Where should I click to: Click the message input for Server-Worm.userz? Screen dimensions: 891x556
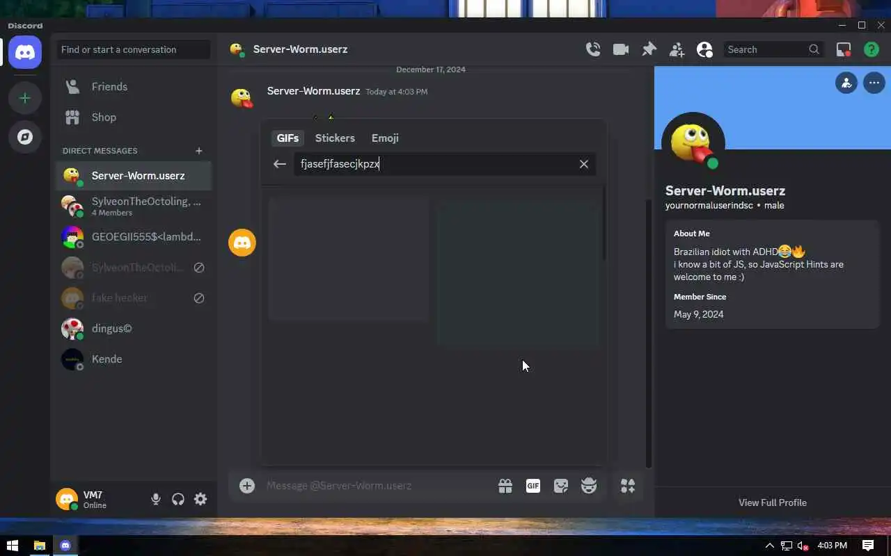click(376, 486)
